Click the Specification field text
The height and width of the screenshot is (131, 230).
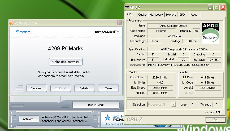pyautogui.click(x=184, y=49)
